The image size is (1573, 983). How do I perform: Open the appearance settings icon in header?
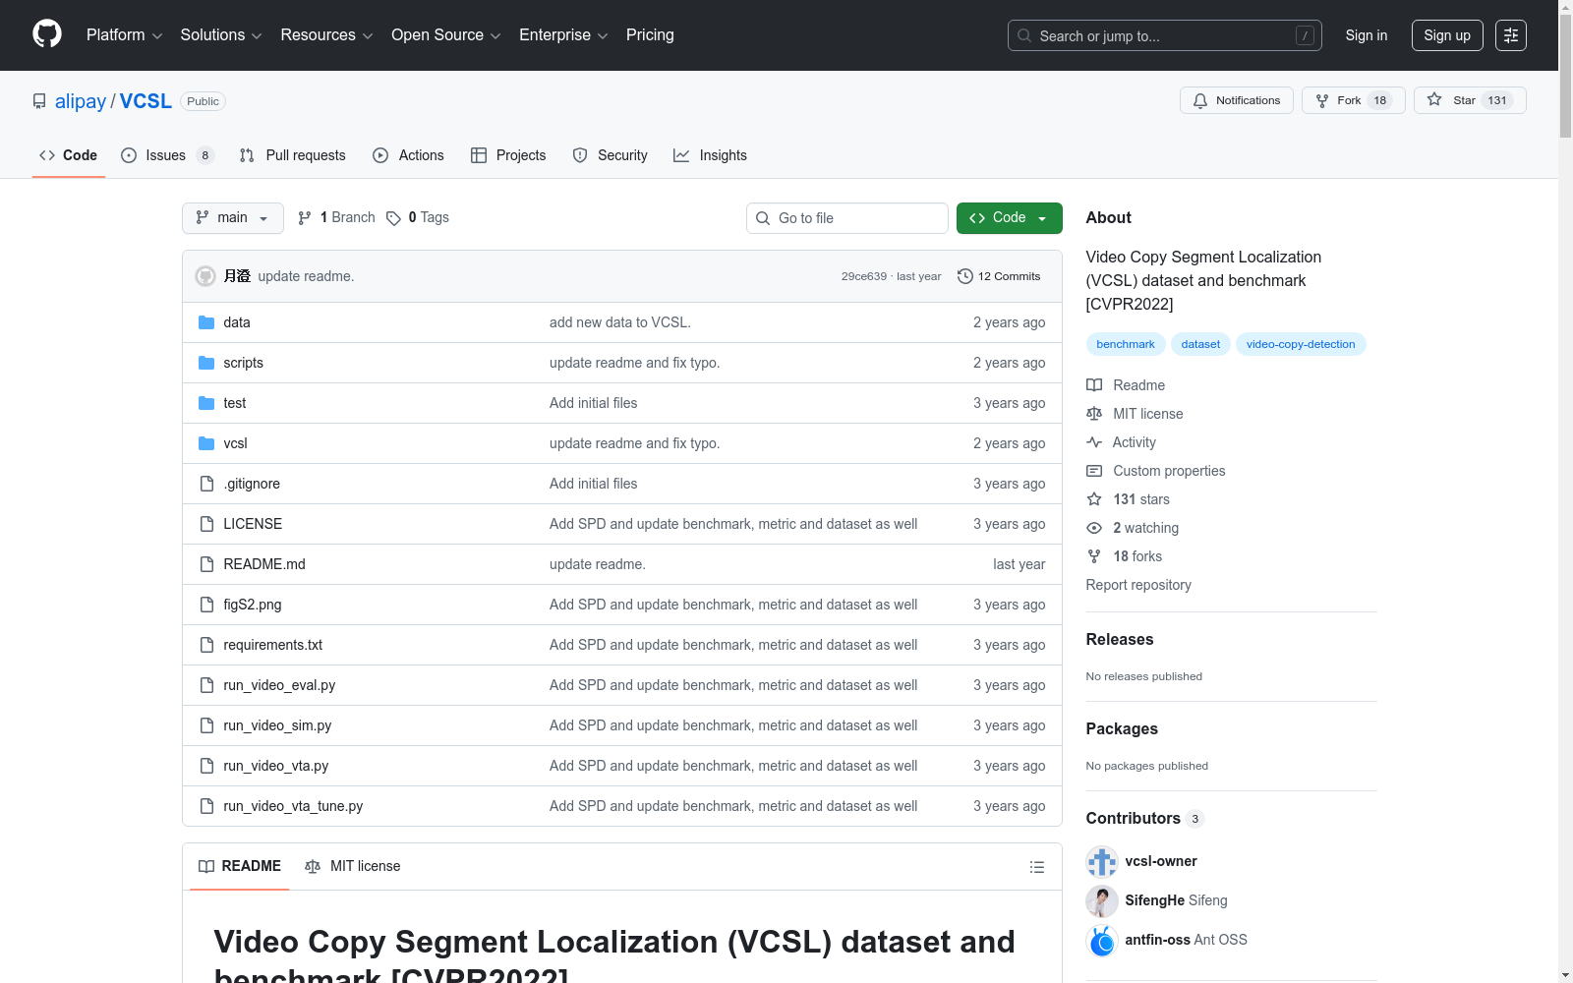(1511, 35)
